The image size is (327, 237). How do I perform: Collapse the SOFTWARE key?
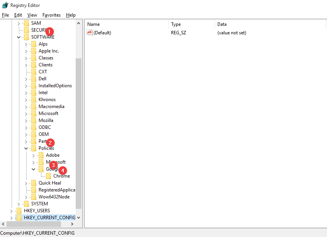pyautogui.click(x=19, y=37)
